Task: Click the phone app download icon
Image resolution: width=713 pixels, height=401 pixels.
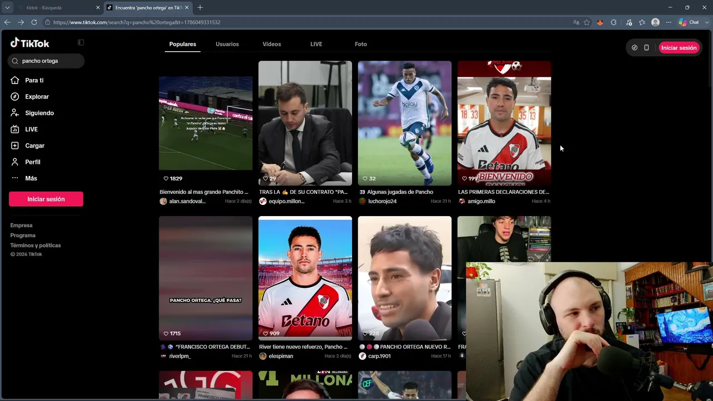Action: 646,48
